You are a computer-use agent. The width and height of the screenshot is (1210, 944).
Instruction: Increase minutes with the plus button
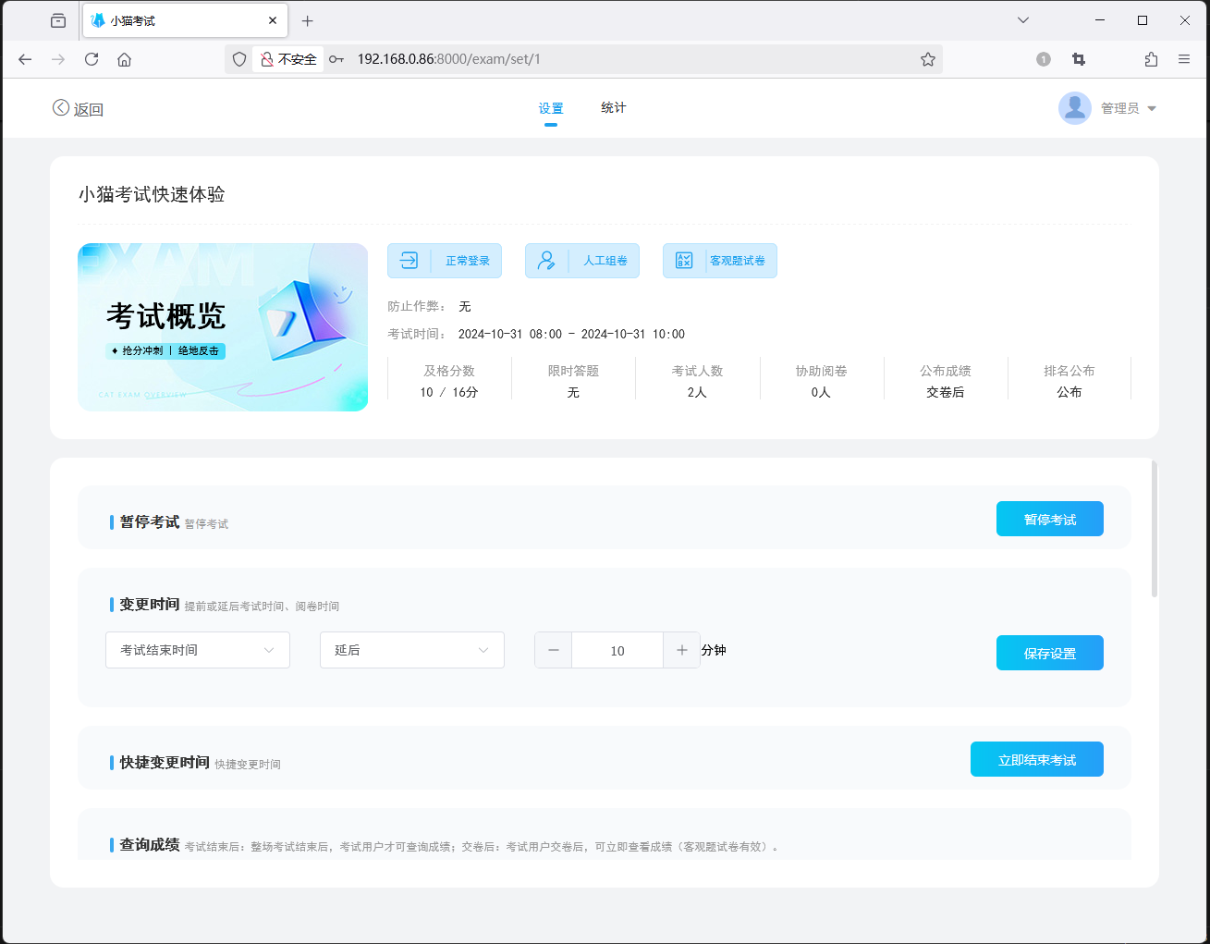click(x=682, y=650)
